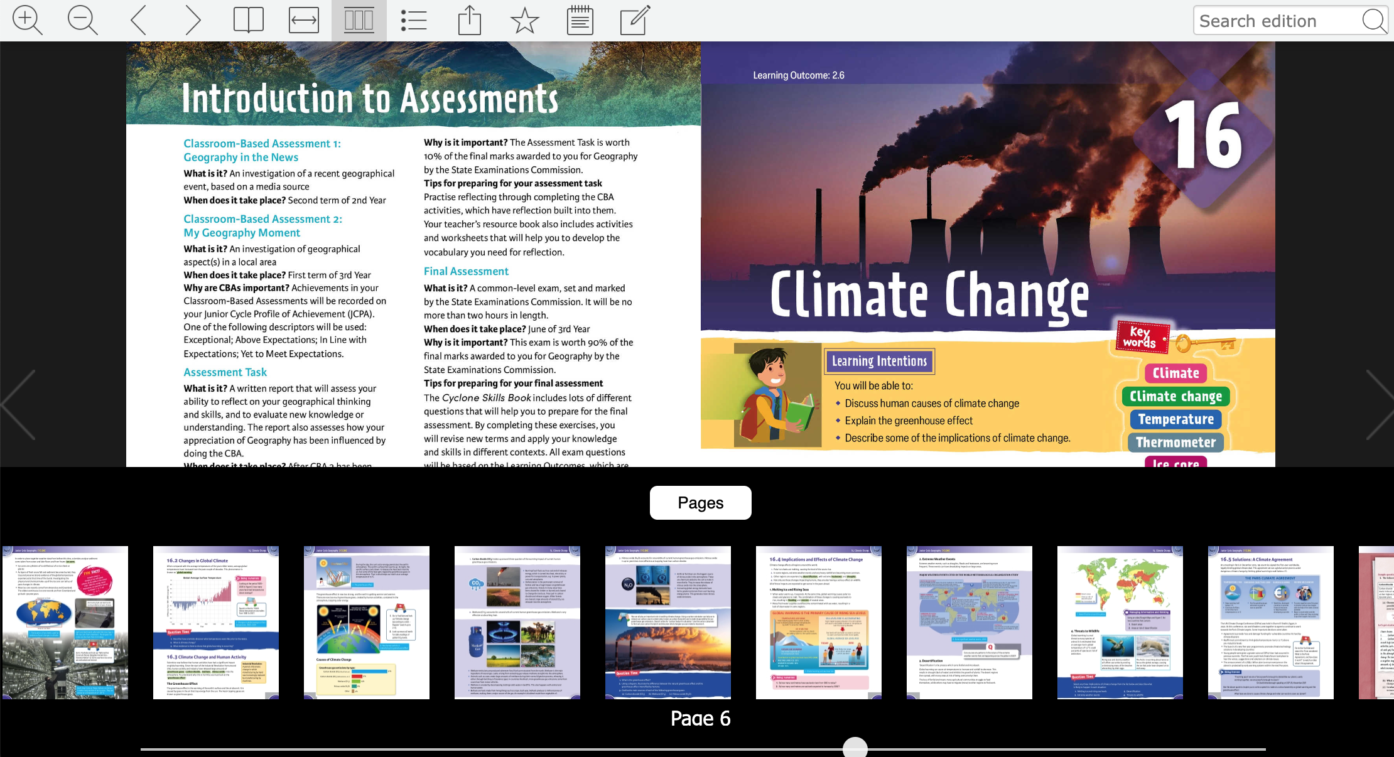Click the zoom out magnifier icon
1394x757 pixels.
click(x=83, y=21)
